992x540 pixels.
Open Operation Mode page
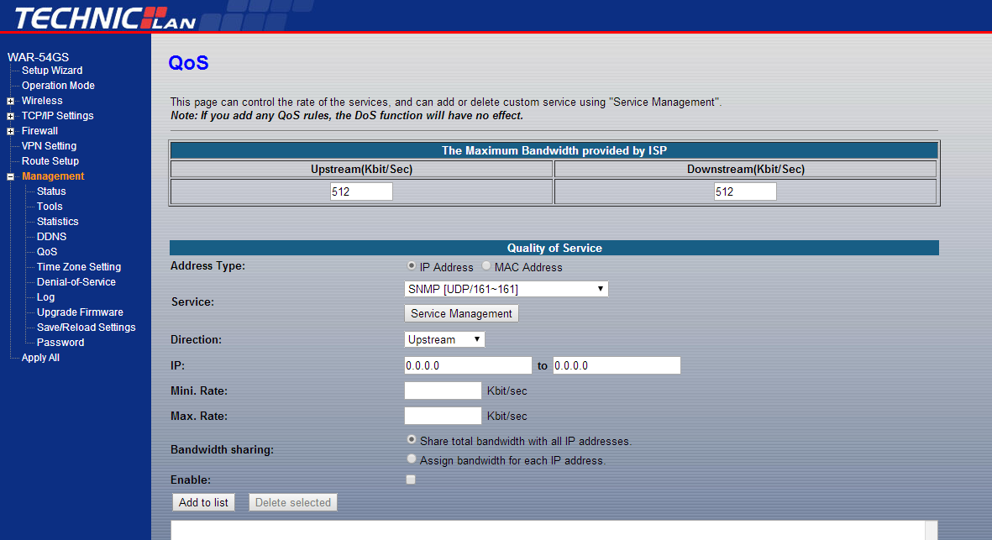click(58, 86)
